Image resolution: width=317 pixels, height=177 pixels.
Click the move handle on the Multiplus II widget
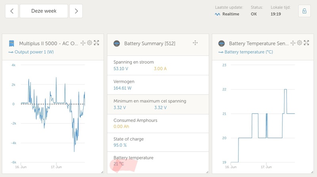point(83,43)
